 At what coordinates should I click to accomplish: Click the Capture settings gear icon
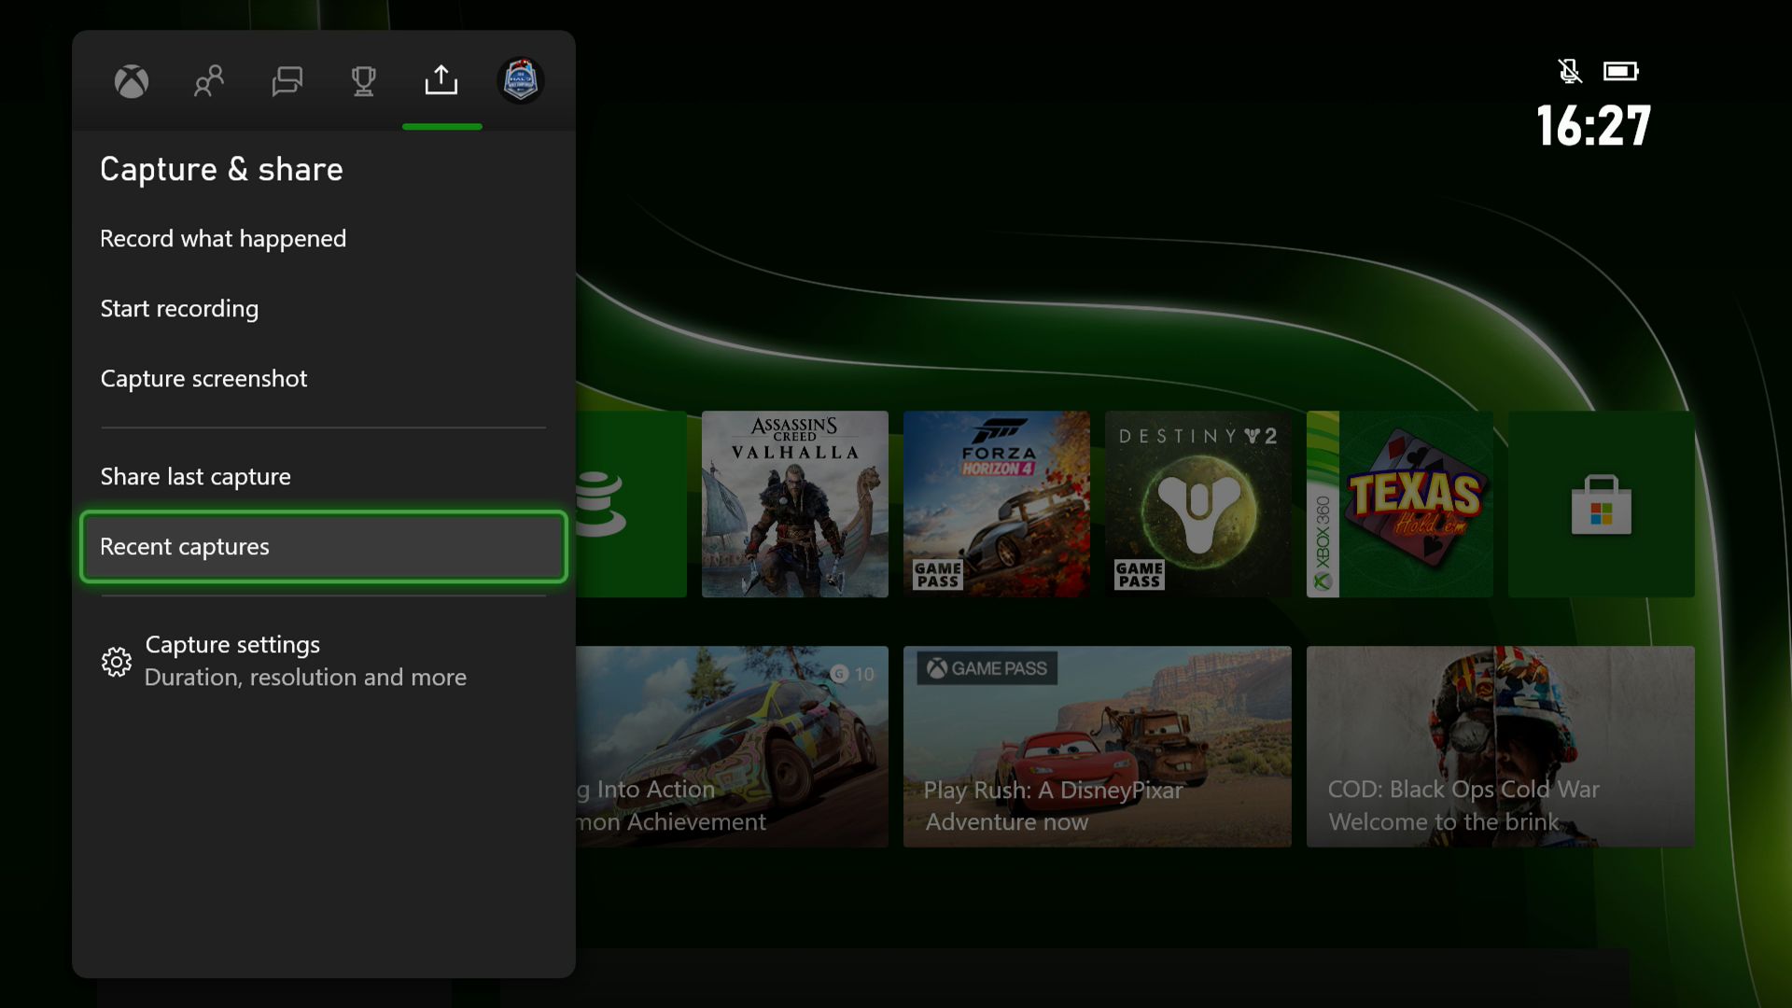(x=117, y=662)
